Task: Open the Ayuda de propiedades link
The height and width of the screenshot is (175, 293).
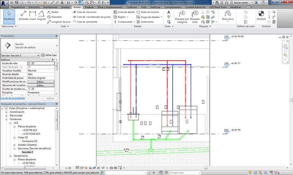Action: click(x=13, y=98)
